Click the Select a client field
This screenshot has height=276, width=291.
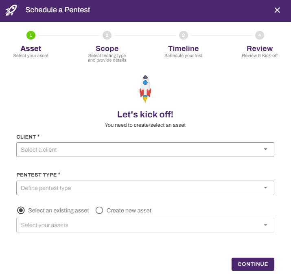[138, 150]
